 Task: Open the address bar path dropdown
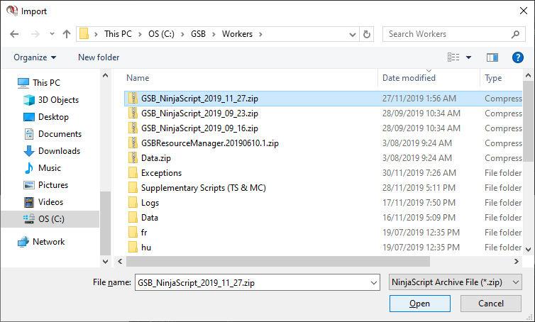tap(353, 34)
